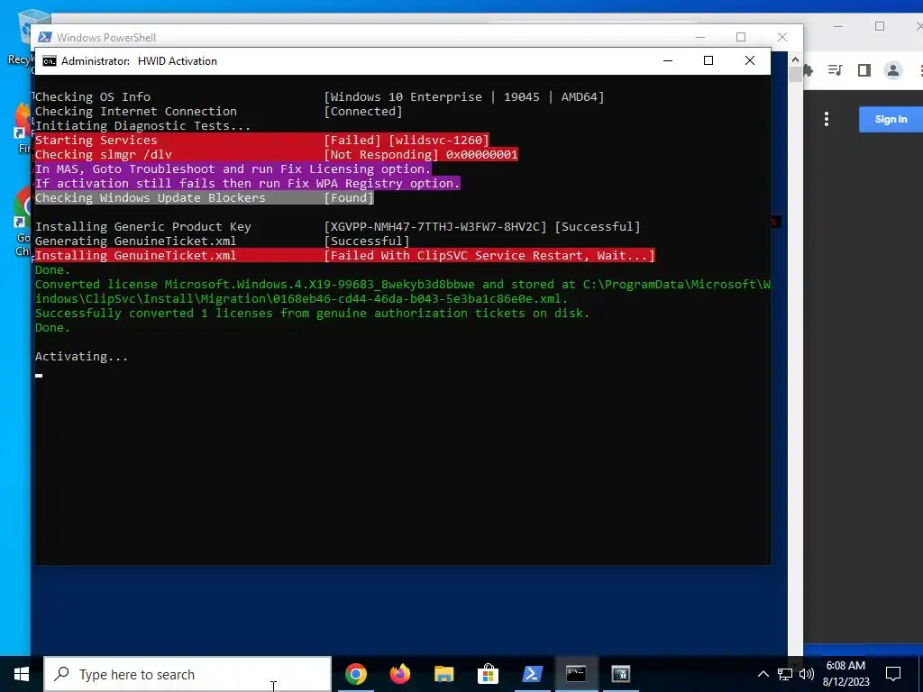
Task: Click "In MAS, Goto Troubleshoot" line
Action: coord(233,168)
